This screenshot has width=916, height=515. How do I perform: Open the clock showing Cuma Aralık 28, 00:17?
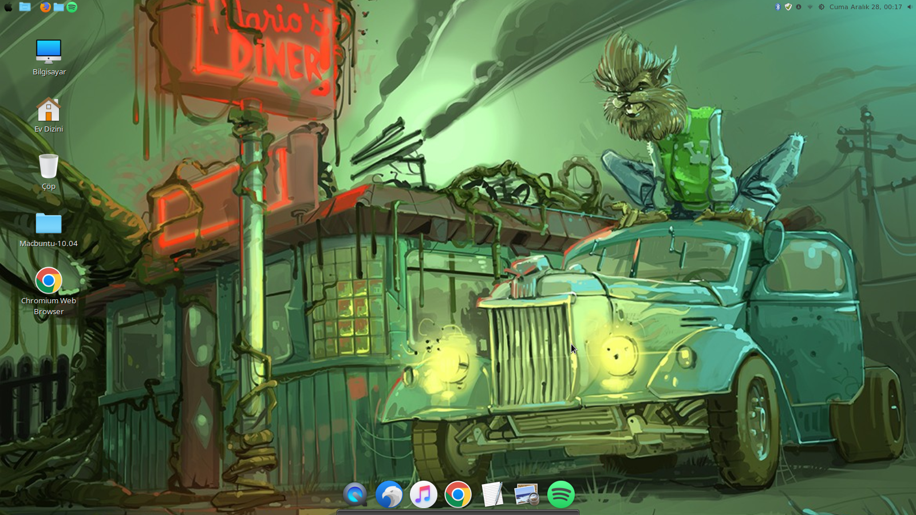[x=866, y=7]
